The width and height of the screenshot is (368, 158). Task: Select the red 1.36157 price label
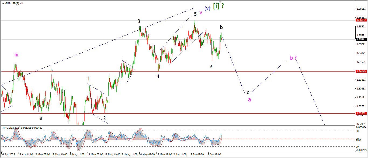(x=361, y=20)
